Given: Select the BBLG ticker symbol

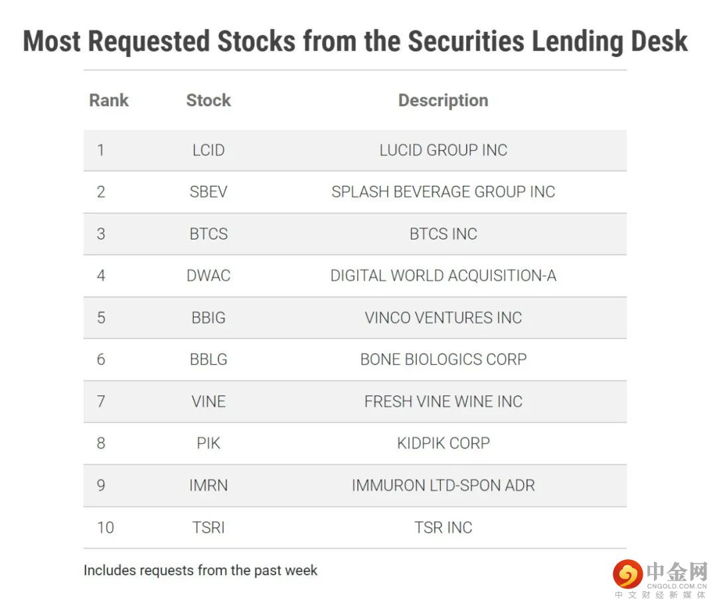Looking at the screenshot, I should (x=208, y=359).
